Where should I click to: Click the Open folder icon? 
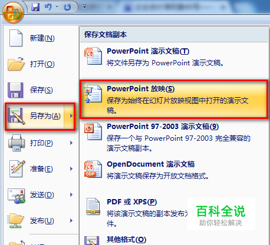[x=16, y=64]
